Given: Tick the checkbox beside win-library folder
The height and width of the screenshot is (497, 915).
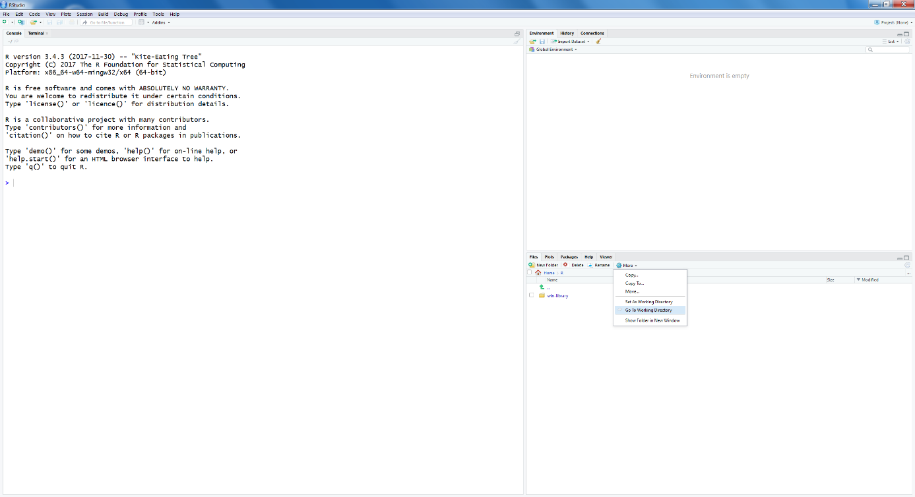Looking at the screenshot, I should 531,295.
